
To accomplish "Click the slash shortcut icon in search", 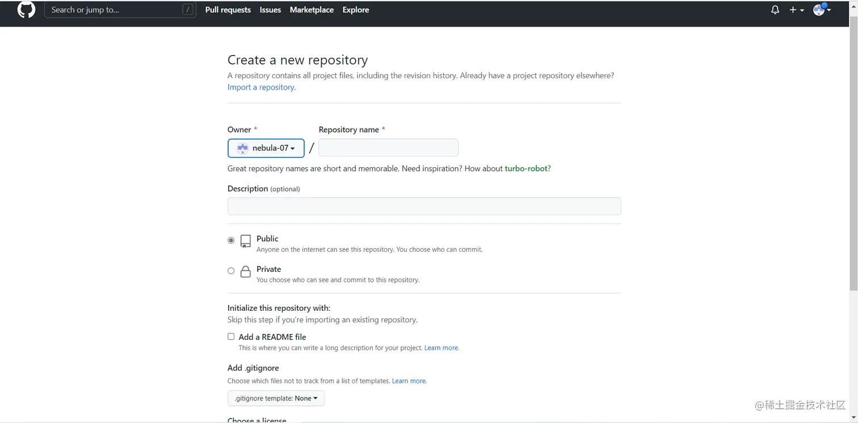I will tap(188, 10).
